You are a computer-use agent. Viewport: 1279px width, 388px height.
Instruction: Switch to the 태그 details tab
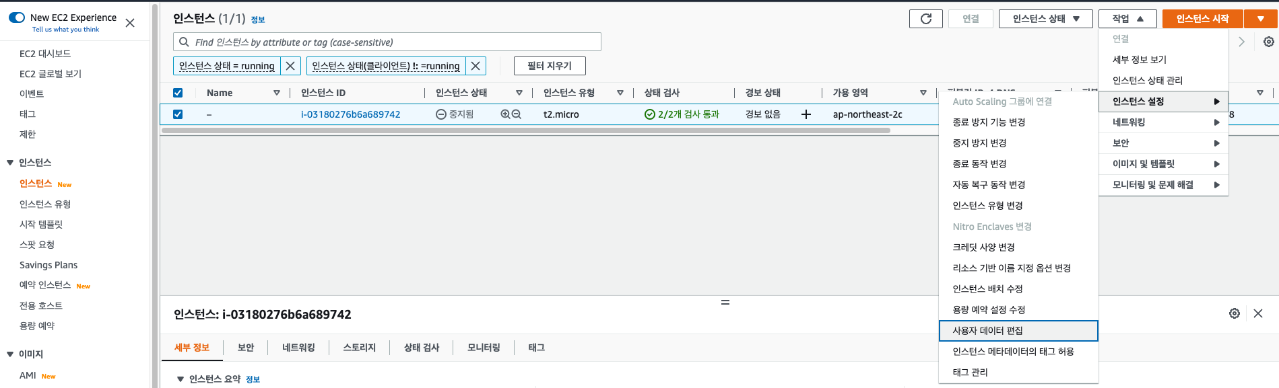click(x=536, y=348)
